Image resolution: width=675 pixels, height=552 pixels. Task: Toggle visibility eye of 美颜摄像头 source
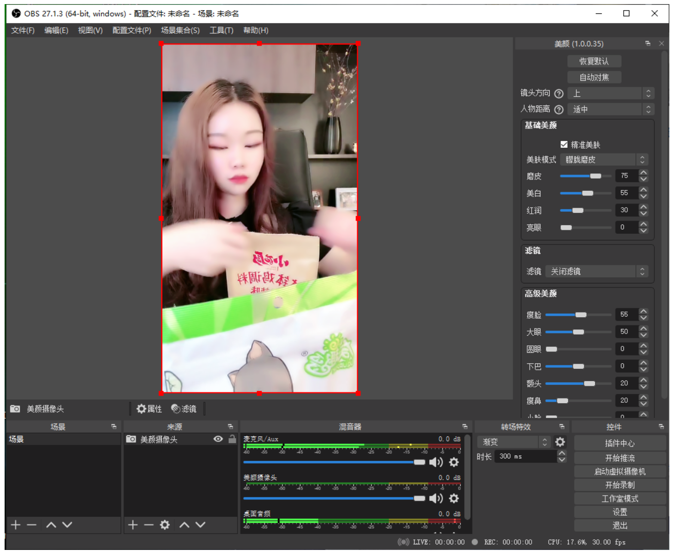tap(218, 439)
